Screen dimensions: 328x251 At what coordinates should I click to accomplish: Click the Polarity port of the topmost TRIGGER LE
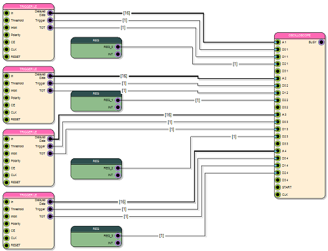7,35
